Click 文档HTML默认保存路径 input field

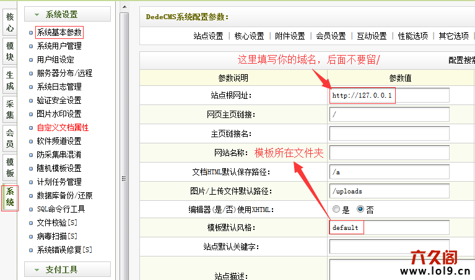(x=390, y=172)
